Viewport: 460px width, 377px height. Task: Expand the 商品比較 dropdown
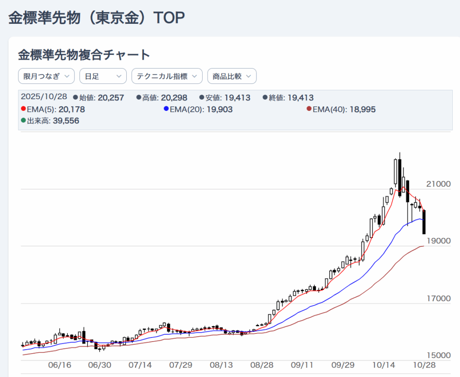[x=231, y=76]
